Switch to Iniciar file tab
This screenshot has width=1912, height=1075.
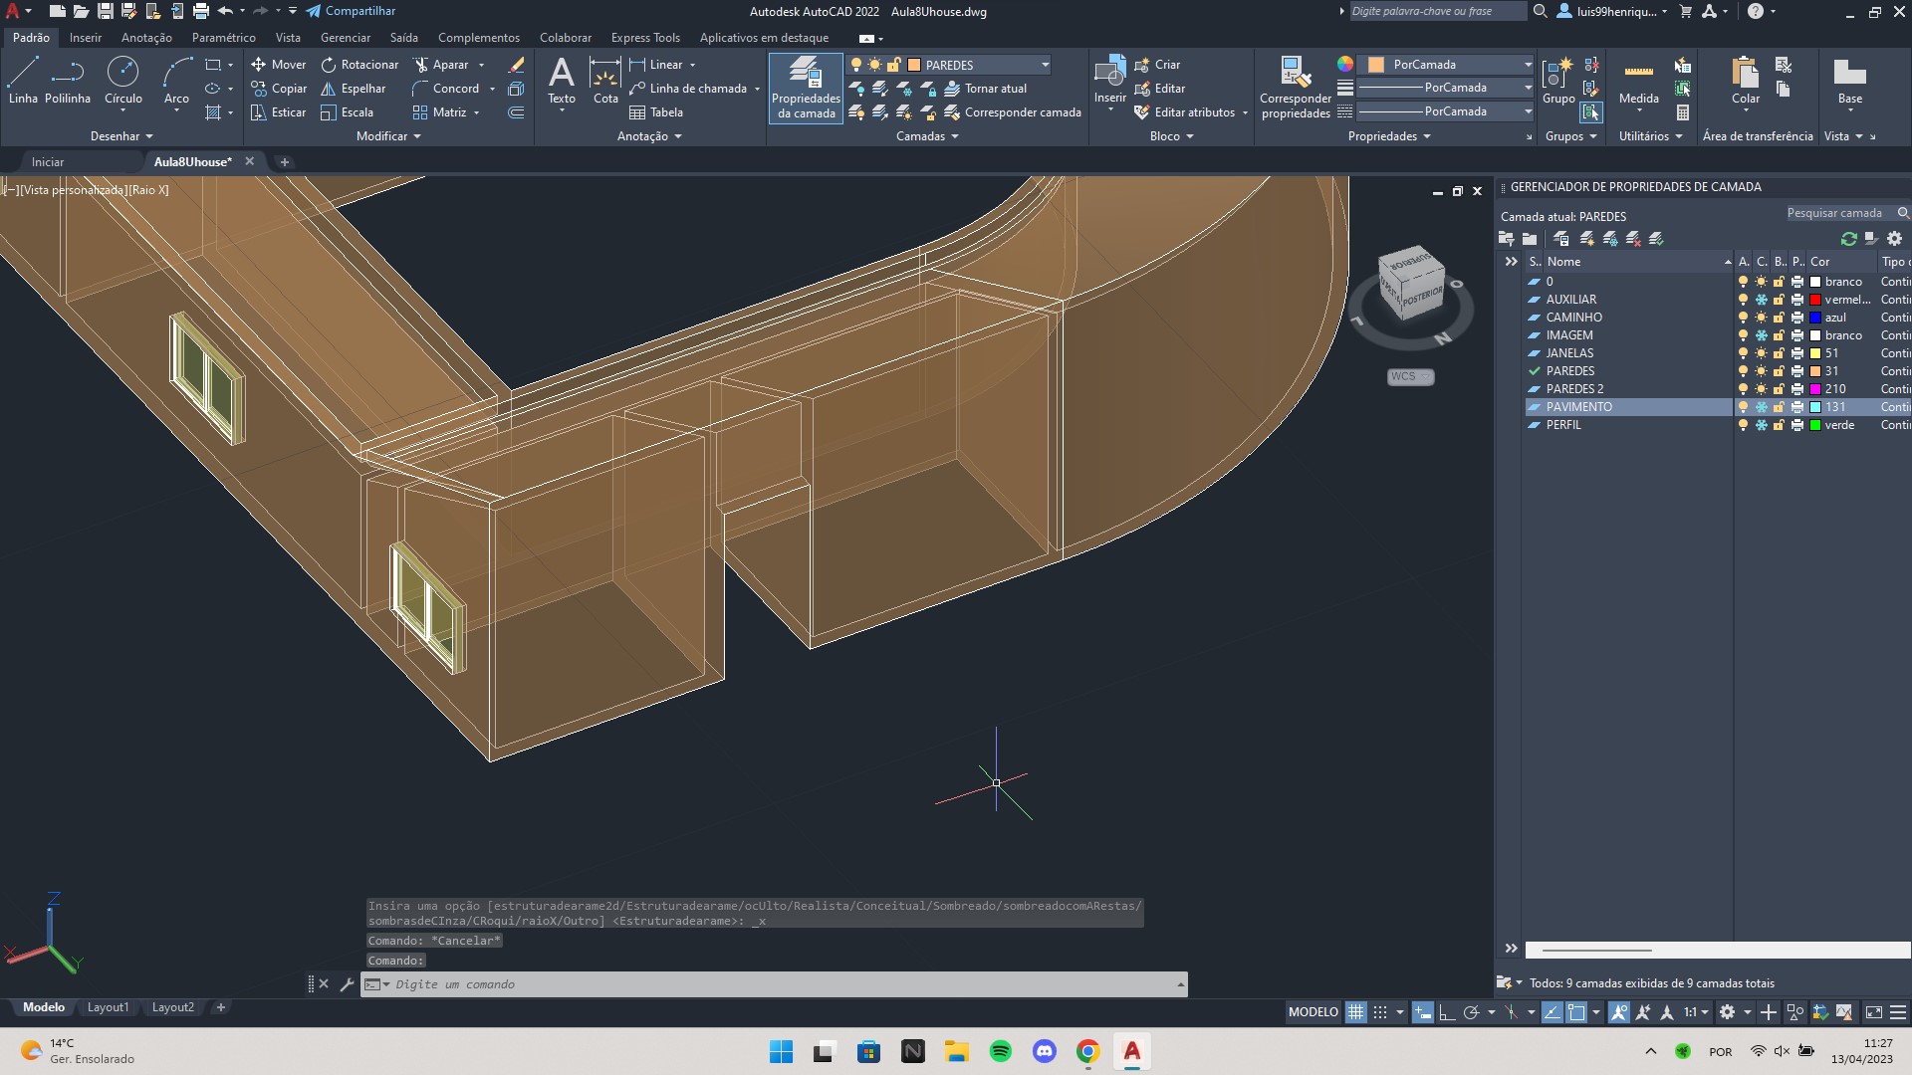(x=48, y=161)
